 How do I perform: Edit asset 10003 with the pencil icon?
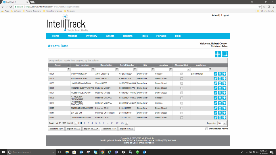[215, 83]
